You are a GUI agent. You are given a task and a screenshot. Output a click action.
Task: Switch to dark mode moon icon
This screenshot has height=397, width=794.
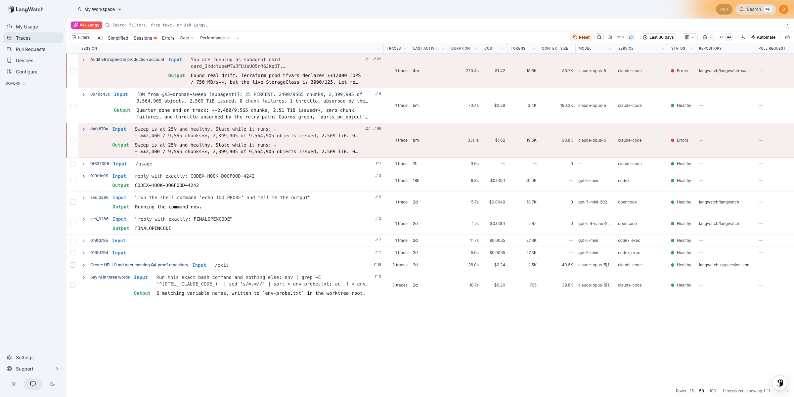52,384
